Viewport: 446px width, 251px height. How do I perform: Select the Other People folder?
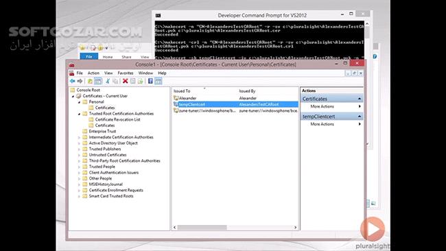click(x=100, y=178)
